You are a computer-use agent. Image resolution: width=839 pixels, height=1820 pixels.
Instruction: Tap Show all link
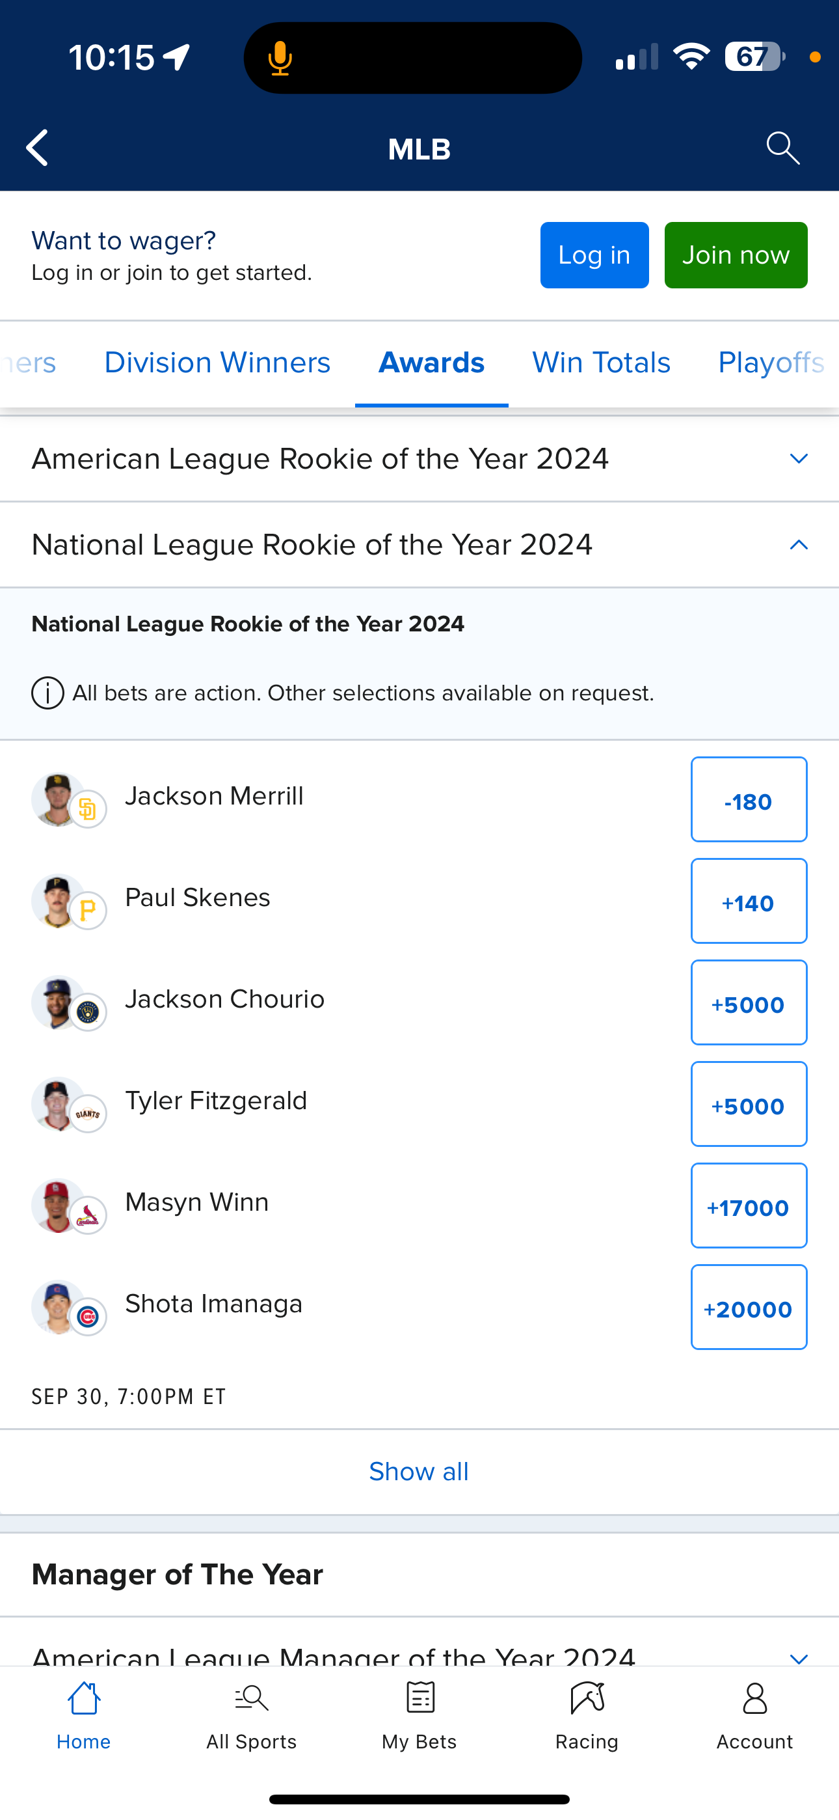(419, 1472)
